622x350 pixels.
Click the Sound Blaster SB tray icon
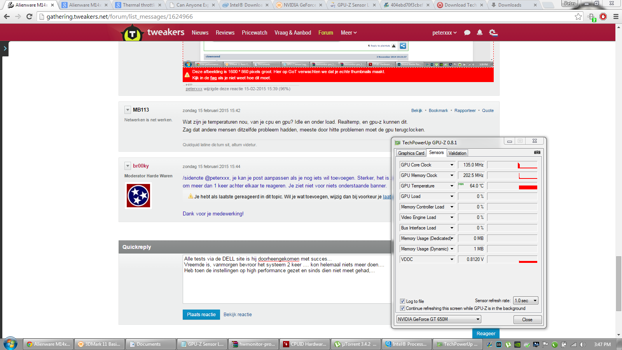(x=499, y=345)
